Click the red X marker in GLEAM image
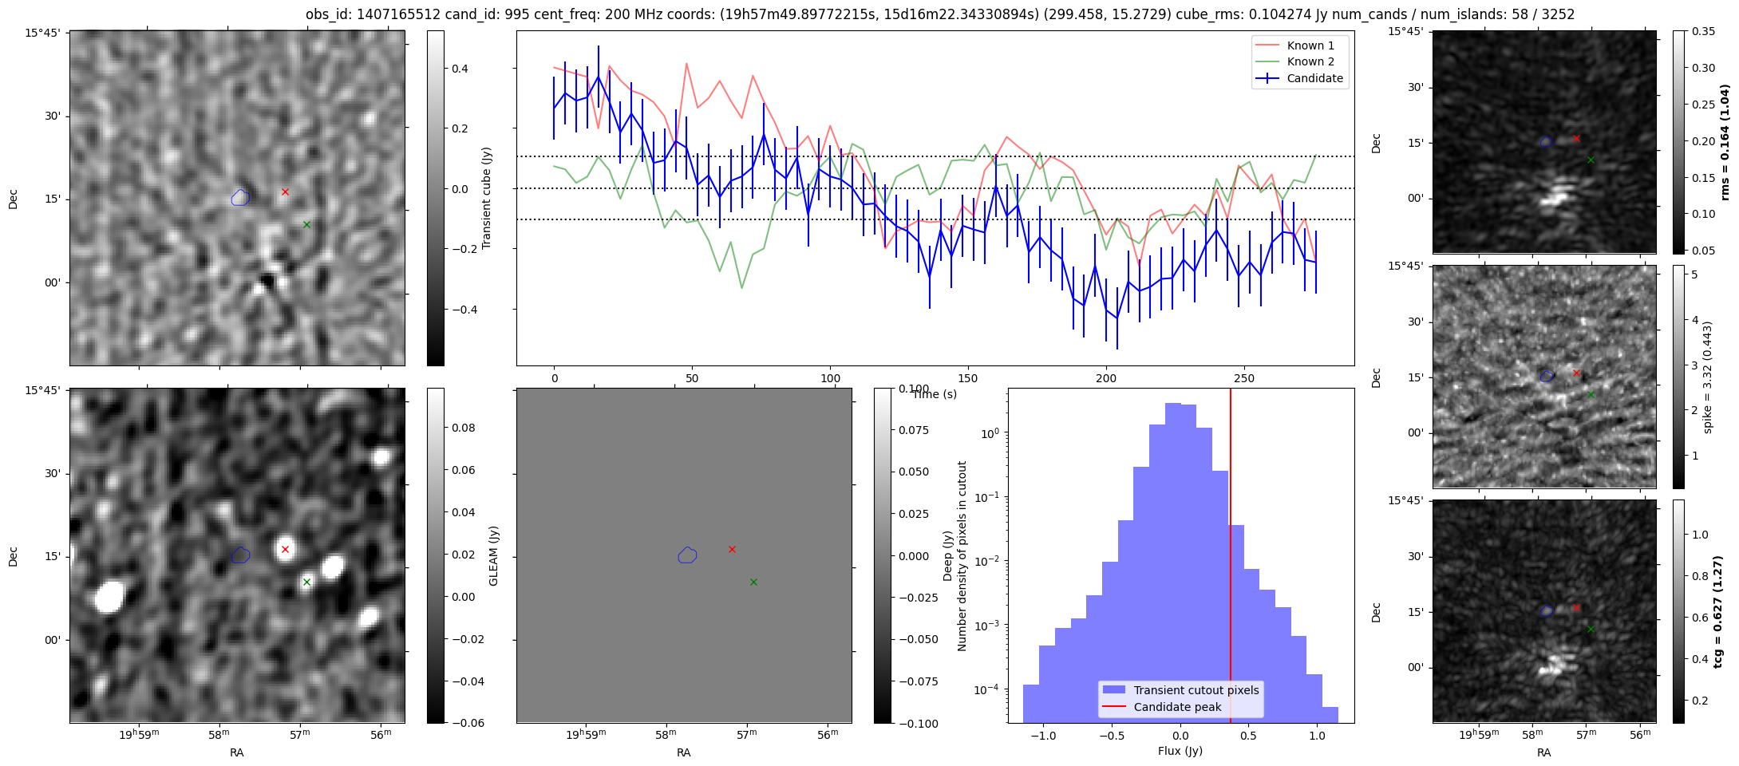Viewport: 1739px width, 766px height. coord(285,549)
